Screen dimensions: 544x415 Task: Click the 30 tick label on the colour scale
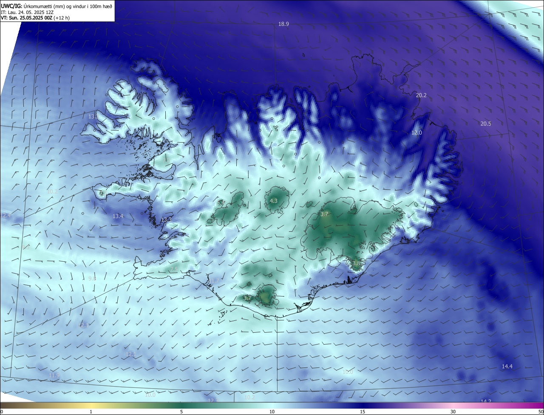click(x=453, y=412)
